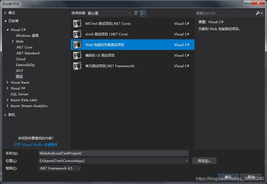Expand the Visual F# node
This screenshot has height=184, width=267.
(x=8, y=88)
